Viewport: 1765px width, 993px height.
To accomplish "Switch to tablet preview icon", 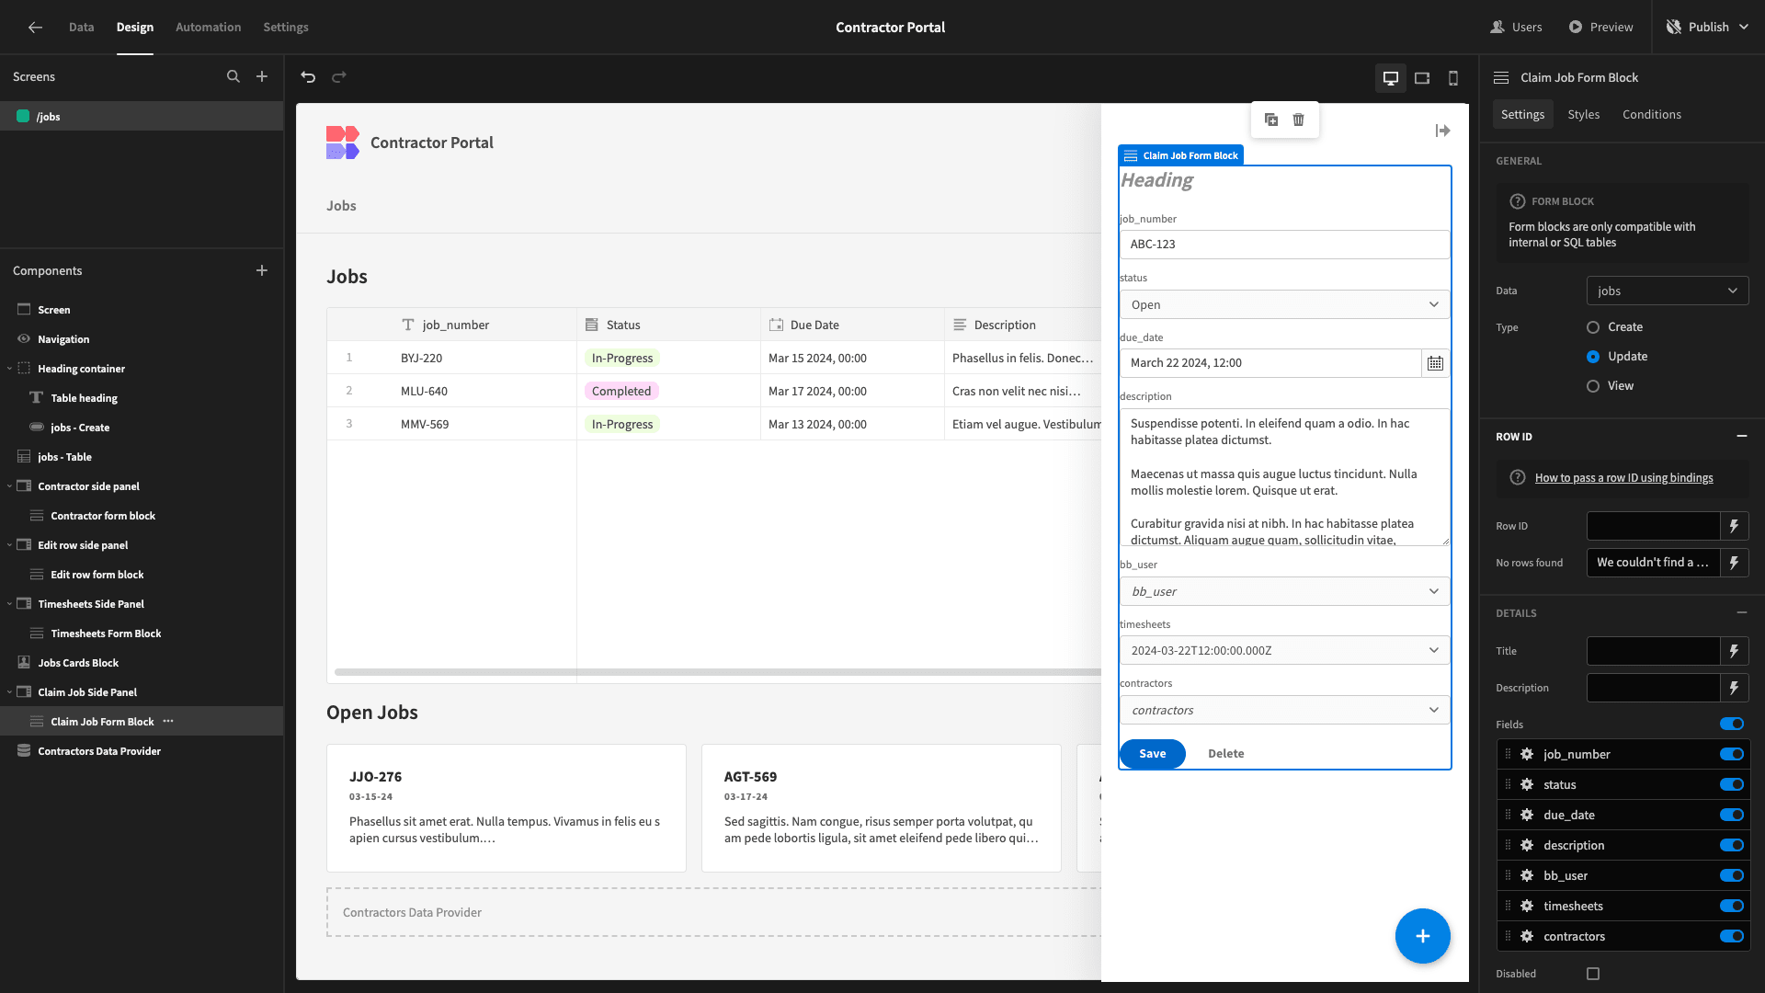I will click(x=1422, y=78).
